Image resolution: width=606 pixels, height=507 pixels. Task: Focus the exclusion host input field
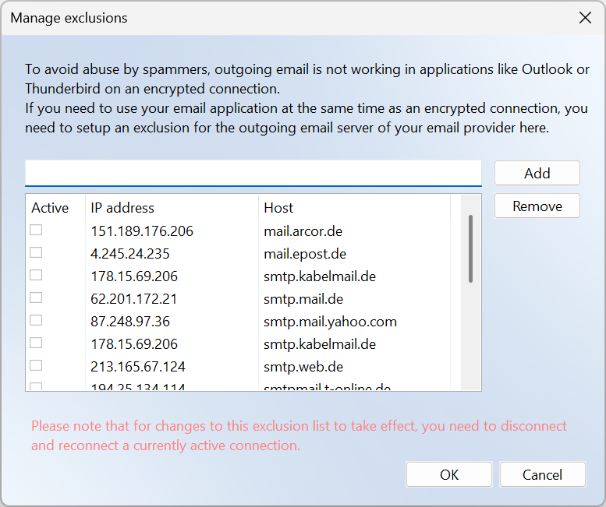[253, 173]
